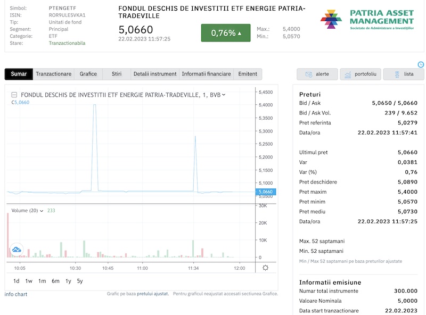
Task: Click the green 0,76% change badge
Action: [226, 33]
